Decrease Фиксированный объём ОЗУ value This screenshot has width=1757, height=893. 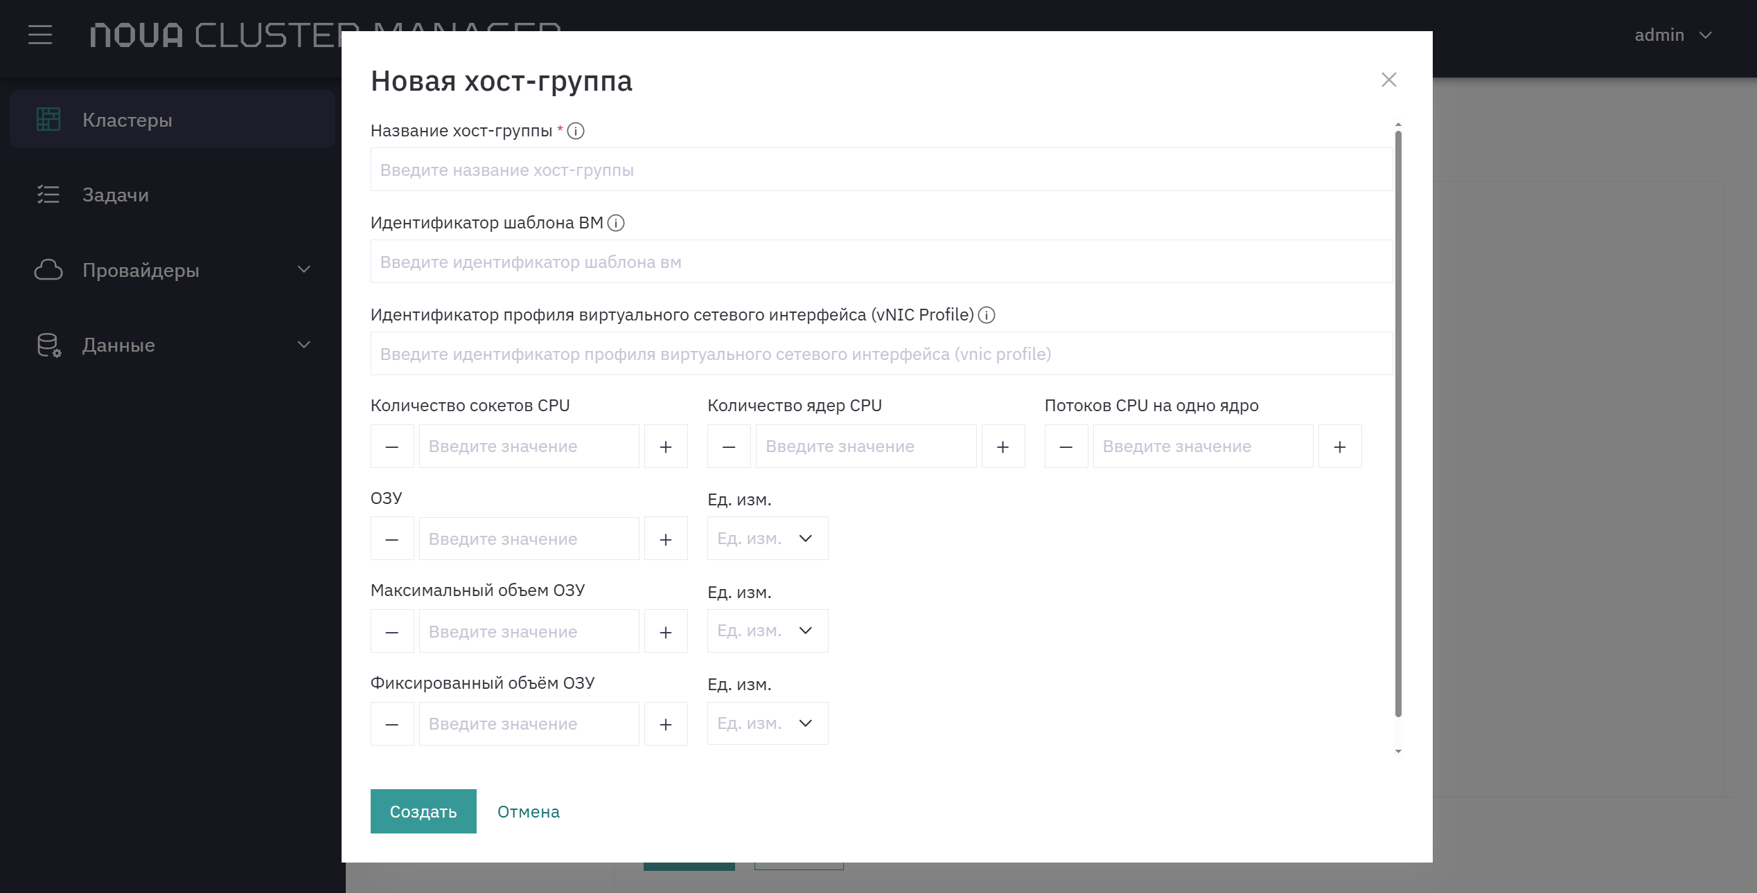392,723
